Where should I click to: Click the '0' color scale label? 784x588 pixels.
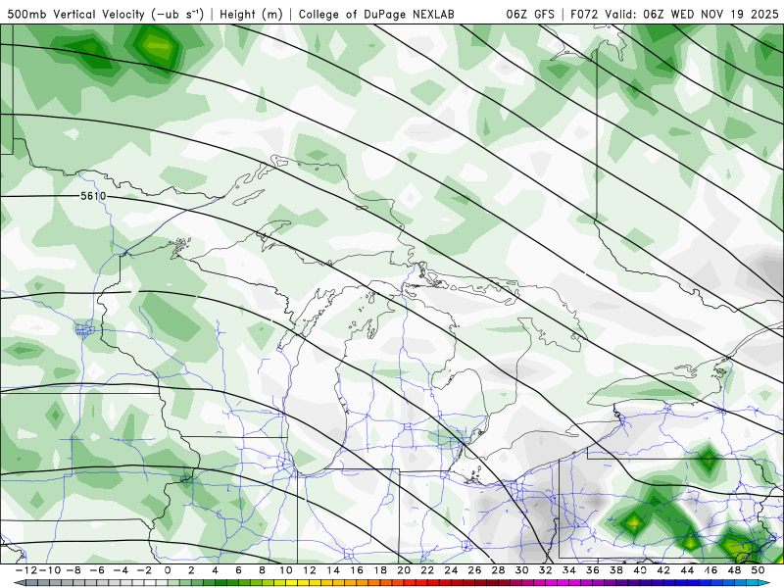click(x=168, y=570)
